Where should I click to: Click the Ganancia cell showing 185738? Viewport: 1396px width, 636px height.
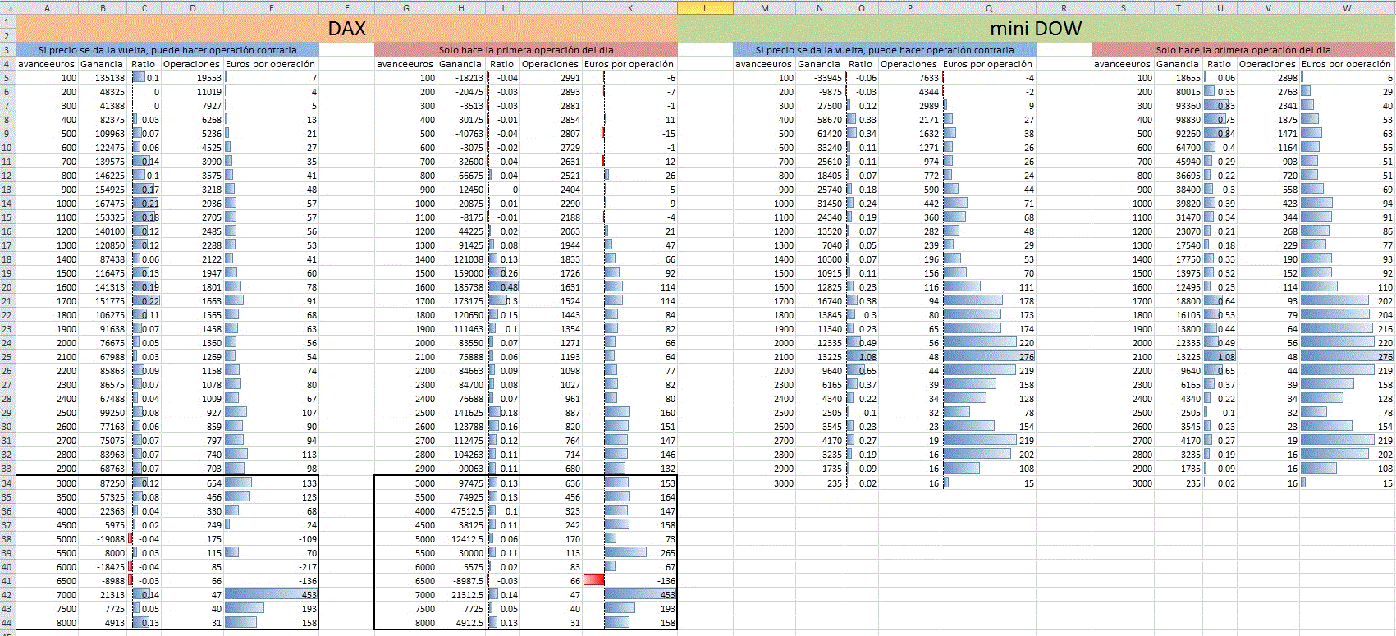click(x=462, y=287)
